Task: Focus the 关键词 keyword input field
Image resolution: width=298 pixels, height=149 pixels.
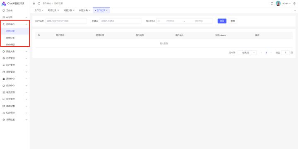Action: [120, 21]
